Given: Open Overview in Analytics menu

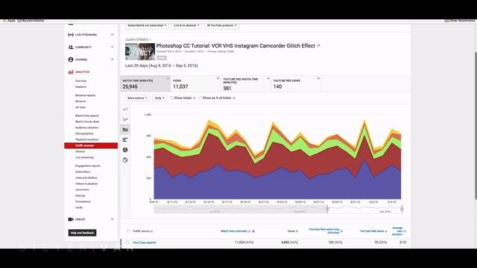Looking at the screenshot, I should (81, 81).
